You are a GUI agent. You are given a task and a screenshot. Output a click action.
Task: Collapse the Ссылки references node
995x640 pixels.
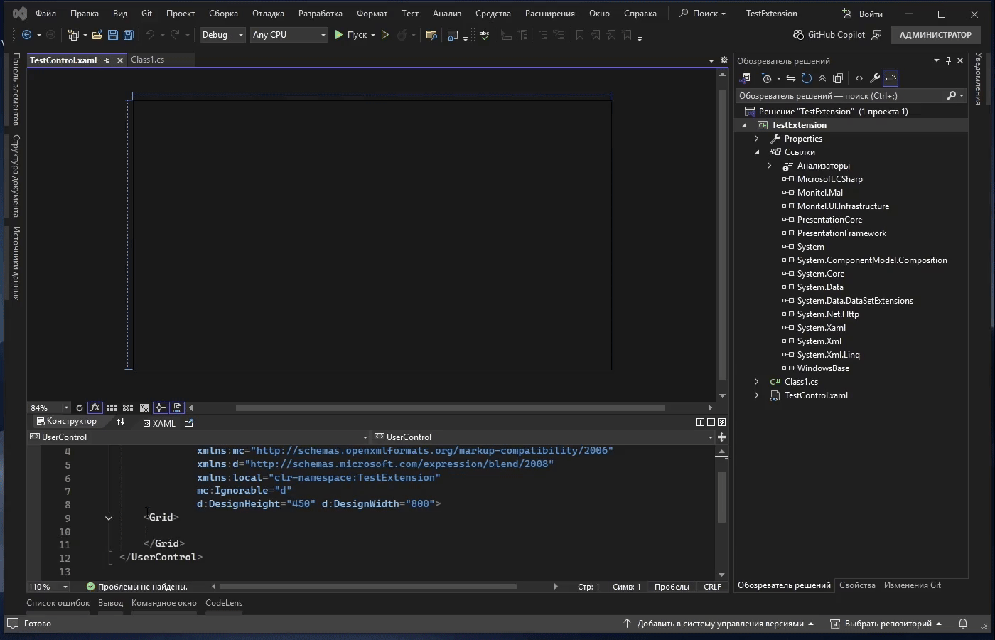pos(757,152)
